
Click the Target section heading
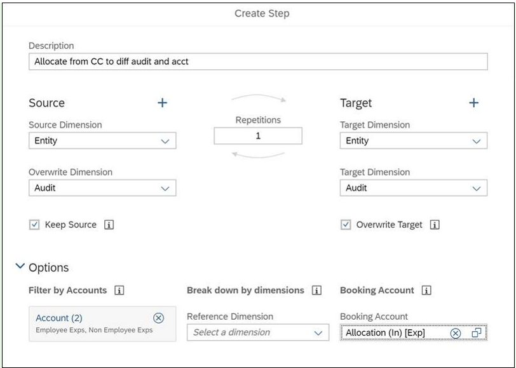[x=356, y=103]
